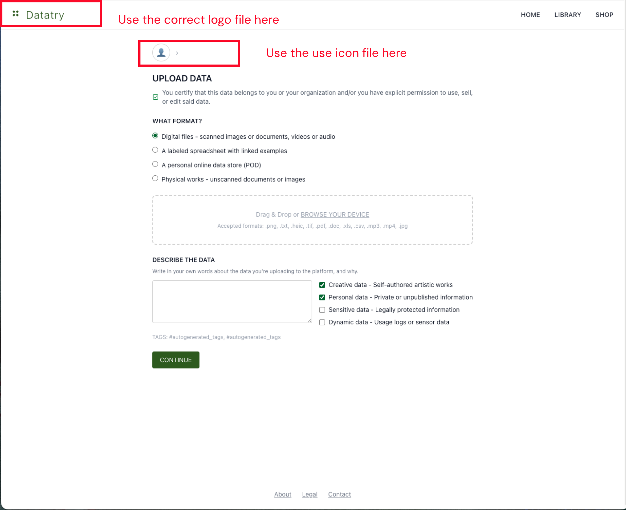
Task: Choose labeled spreadsheet with linked examples
Action: pyautogui.click(x=155, y=150)
